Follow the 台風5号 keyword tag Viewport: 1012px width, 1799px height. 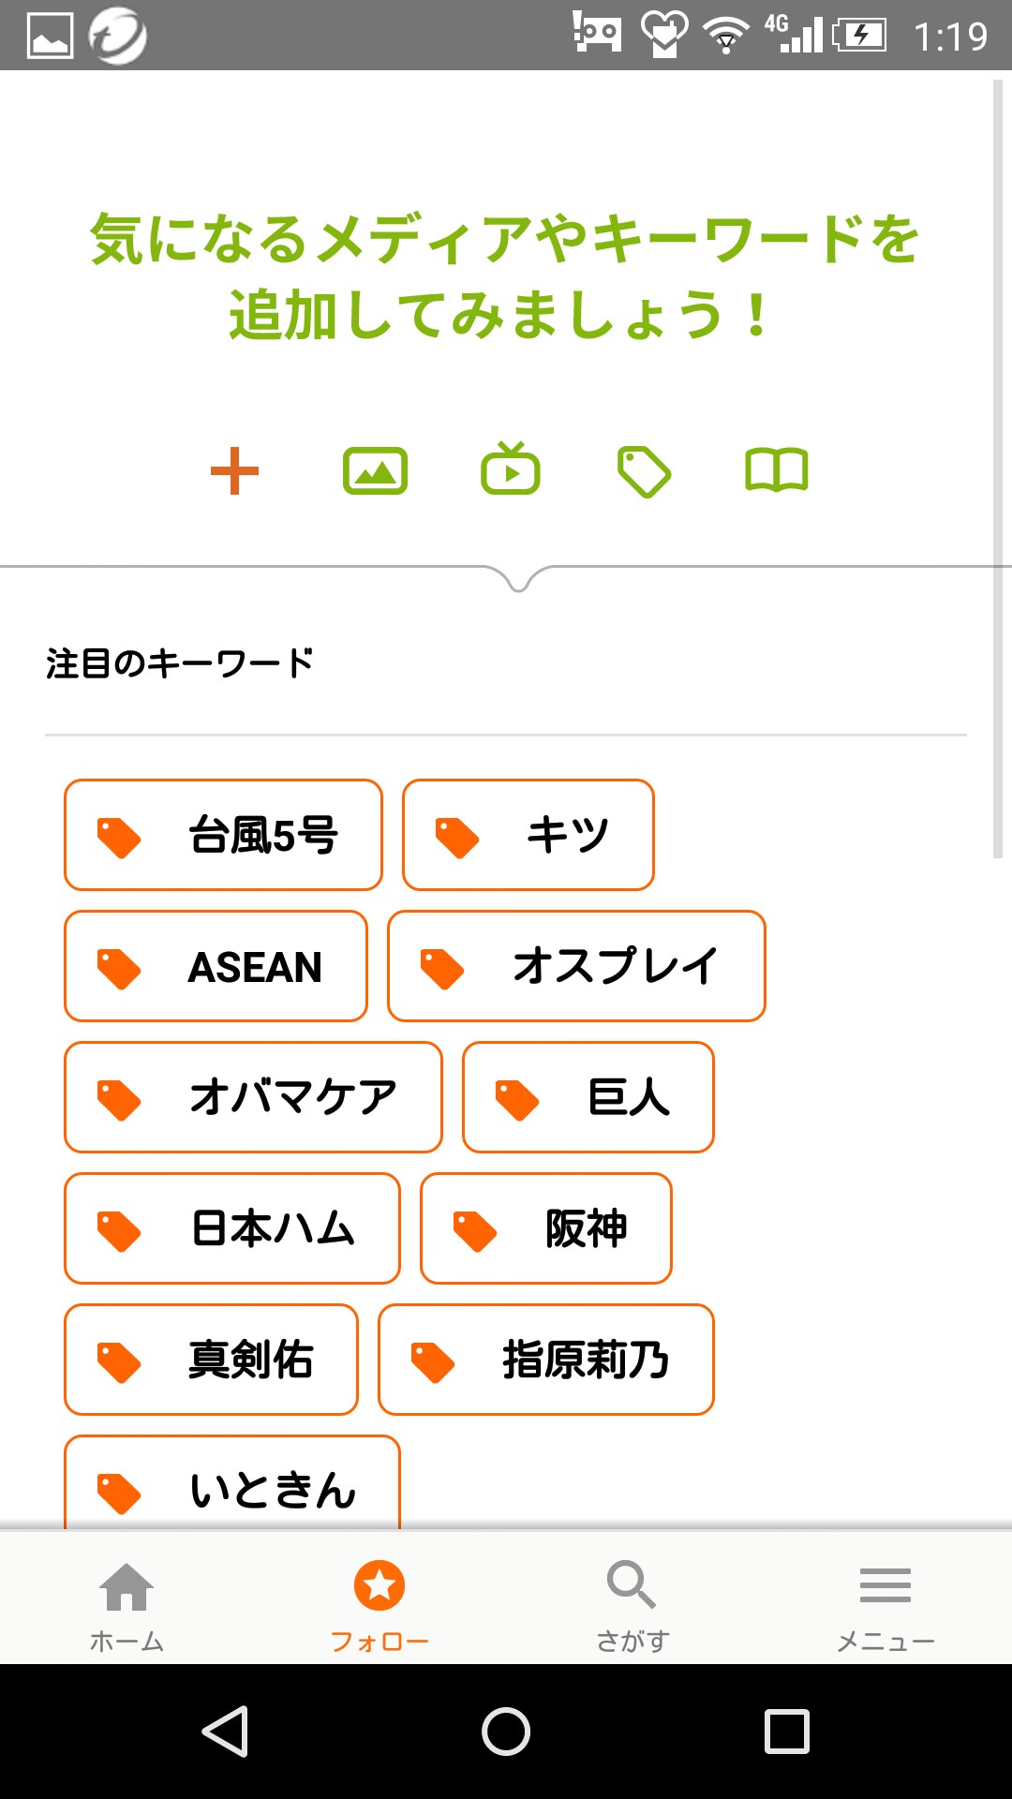pyautogui.click(x=223, y=835)
